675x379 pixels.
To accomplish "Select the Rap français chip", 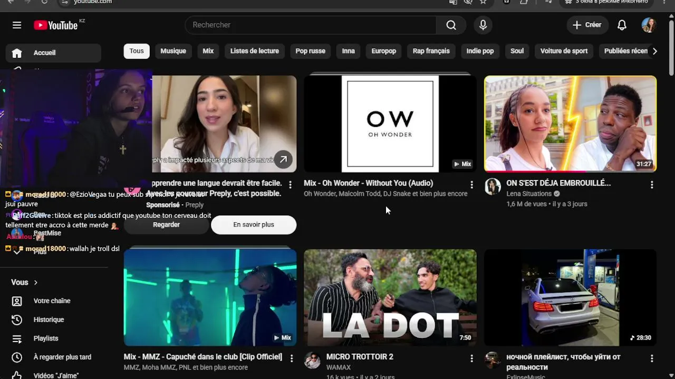I will coord(431,51).
